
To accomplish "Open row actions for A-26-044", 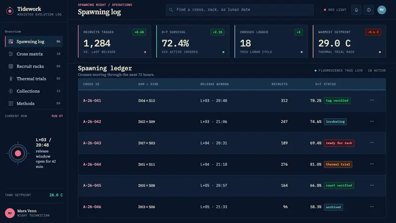I will point(372,164).
